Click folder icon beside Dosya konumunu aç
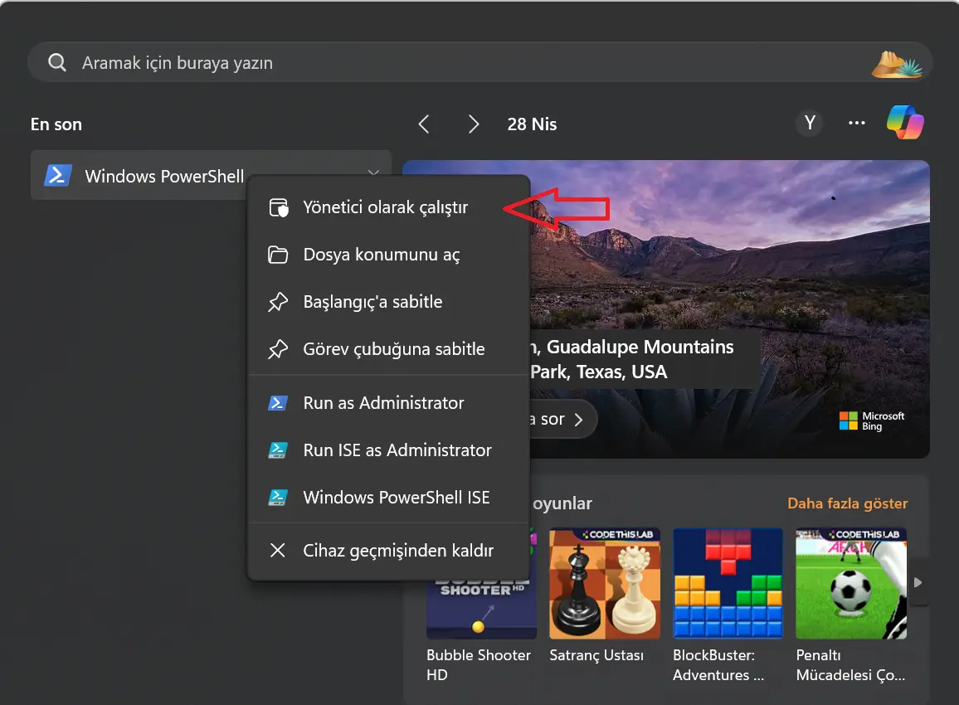This screenshot has width=959, height=705. point(278,255)
